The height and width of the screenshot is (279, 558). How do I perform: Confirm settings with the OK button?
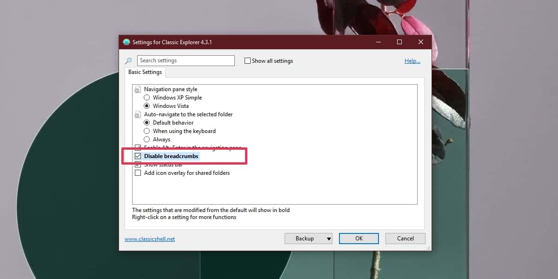coord(359,239)
